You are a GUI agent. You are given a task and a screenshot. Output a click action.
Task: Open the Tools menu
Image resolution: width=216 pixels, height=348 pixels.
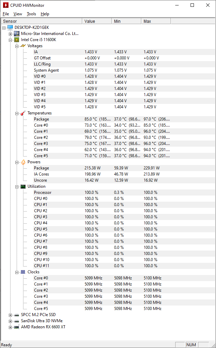pos(31,14)
